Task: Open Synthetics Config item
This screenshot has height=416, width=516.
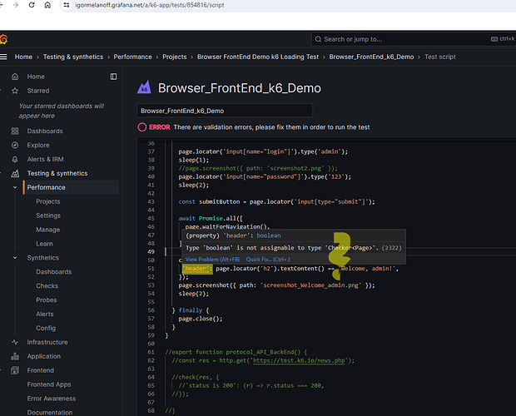Action: (46, 328)
